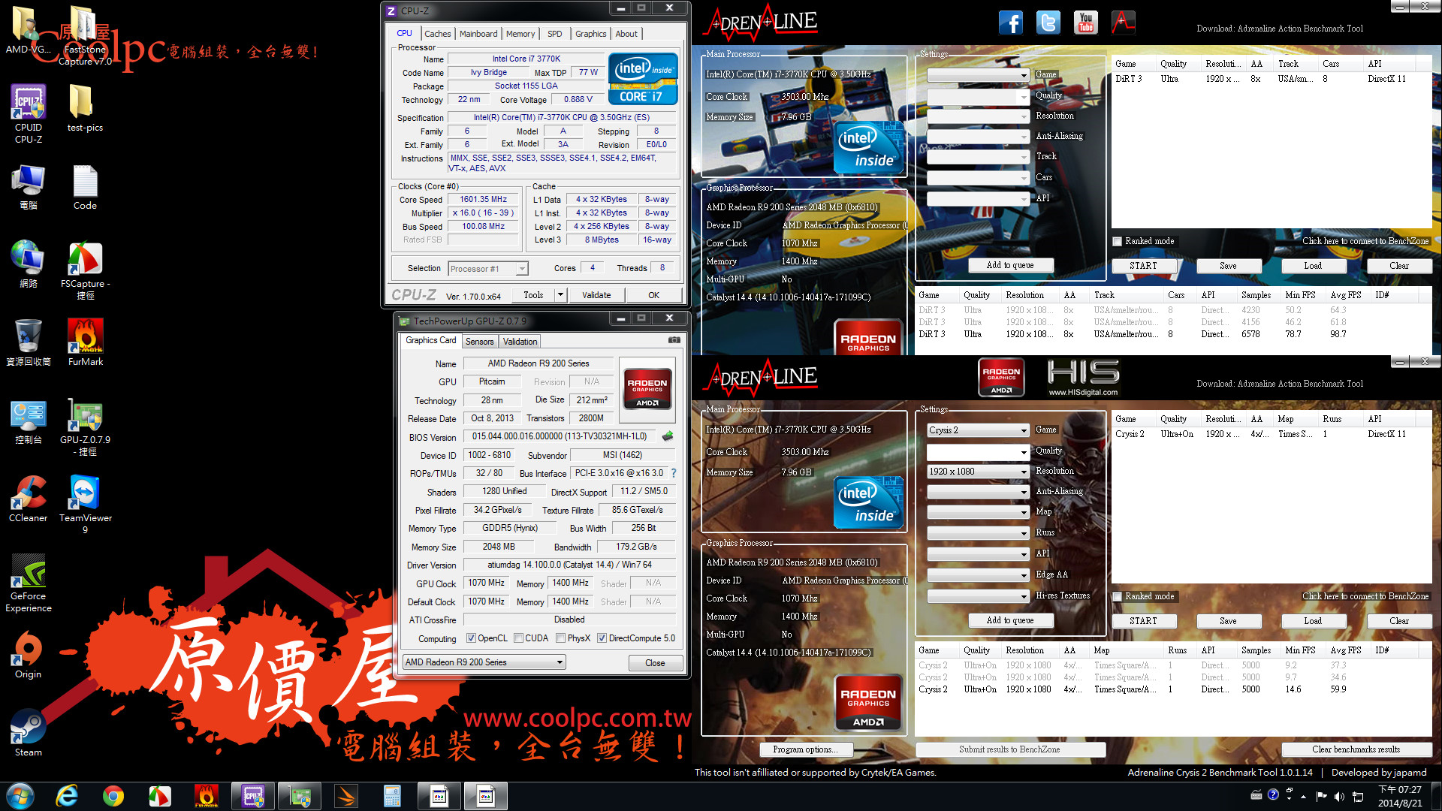The width and height of the screenshot is (1442, 811).
Task: Open the YouTube icon link
Action: (x=1085, y=23)
